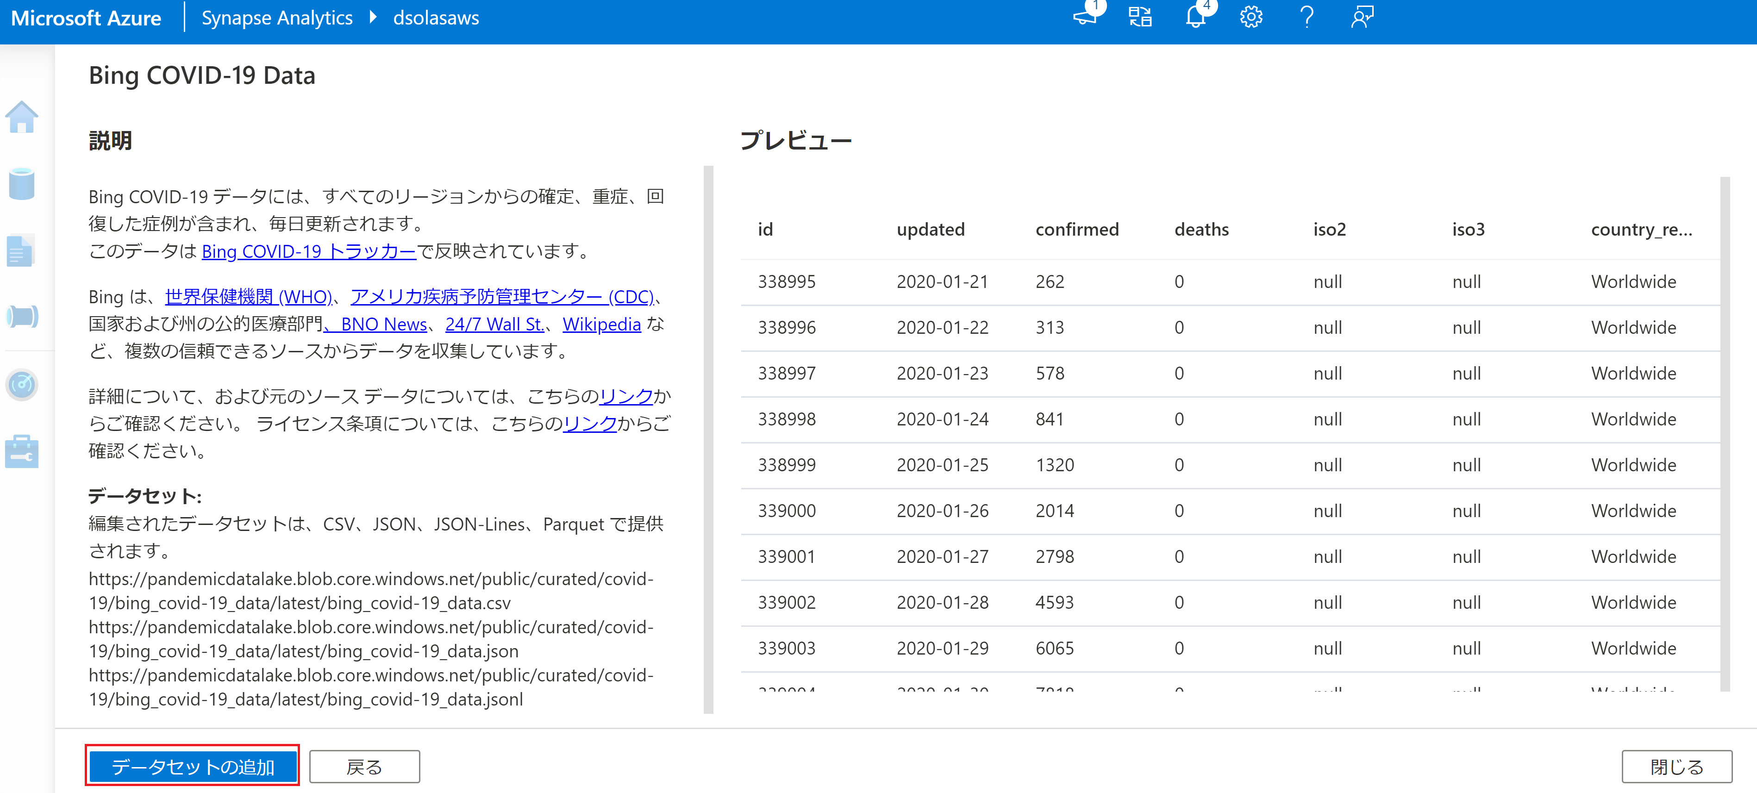Open the Data hub cylinder icon
Viewport: 1757px width, 793px height.
[22, 183]
